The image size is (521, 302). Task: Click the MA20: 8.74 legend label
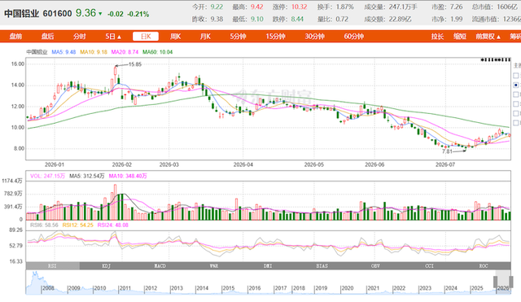125,52
